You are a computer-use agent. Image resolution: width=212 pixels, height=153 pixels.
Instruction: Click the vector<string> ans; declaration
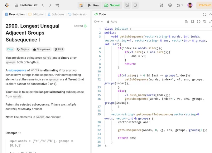tap(134, 122)
